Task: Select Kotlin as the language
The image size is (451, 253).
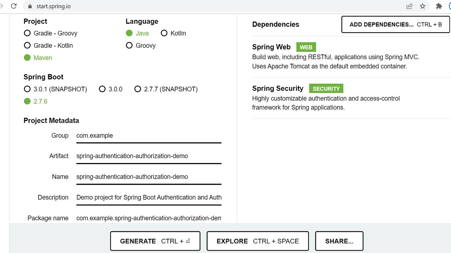Action: click(164, 33)
